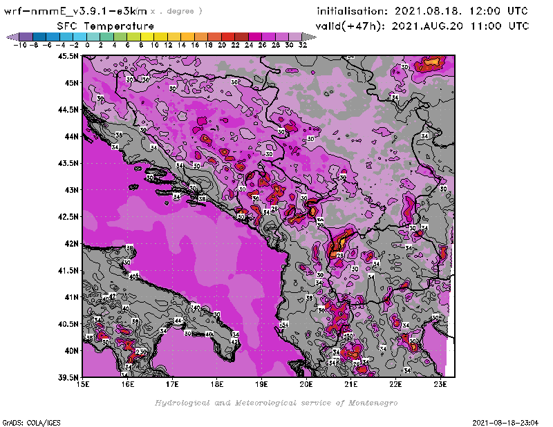Click the magenta swatch between 26 and 28
This screenshot has width=553, height=427.
(x=268, y=36)
